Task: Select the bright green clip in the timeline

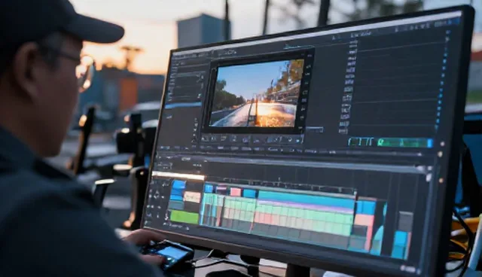Action: [x=184, y=217]
